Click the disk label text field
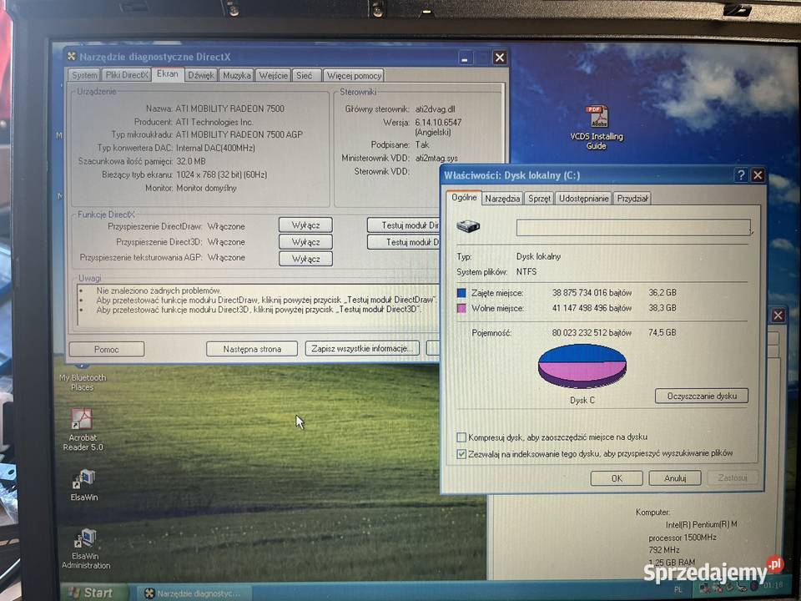This screenshot has height=601, width=801. tap(633, 227)
